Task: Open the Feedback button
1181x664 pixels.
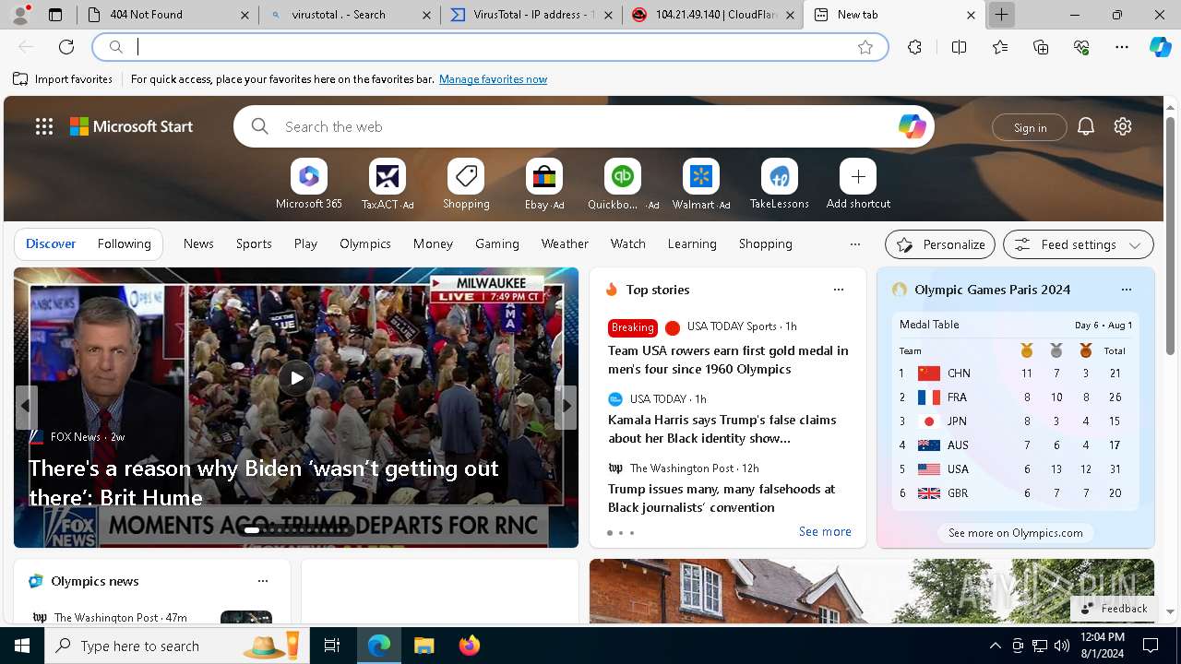Action: pos(1115,608)
